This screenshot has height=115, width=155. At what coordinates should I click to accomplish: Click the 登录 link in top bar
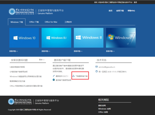coord(135,2)
